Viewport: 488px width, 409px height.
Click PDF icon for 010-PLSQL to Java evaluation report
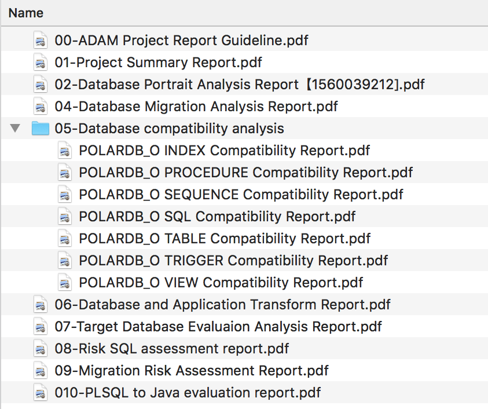coord(41,393)
